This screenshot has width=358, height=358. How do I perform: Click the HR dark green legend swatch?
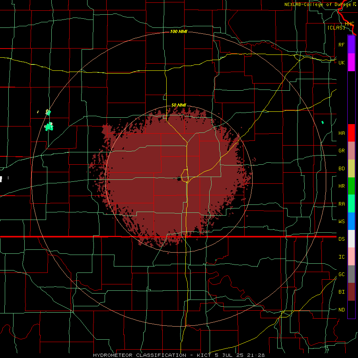pyautogui.click(x=351, y=186)
